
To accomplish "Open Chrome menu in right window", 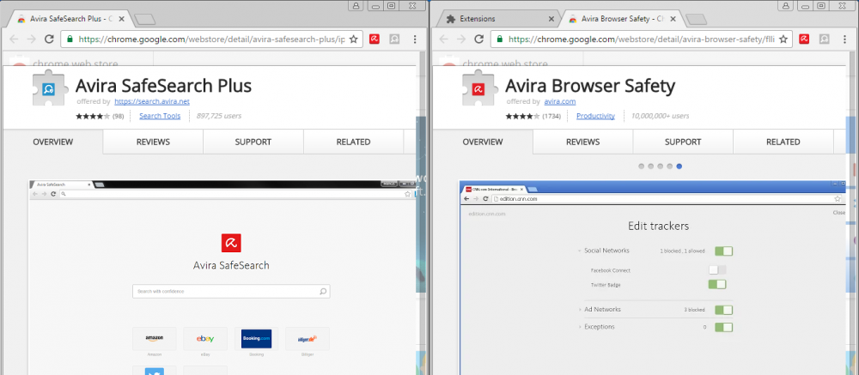I will (x=844, y=39).
